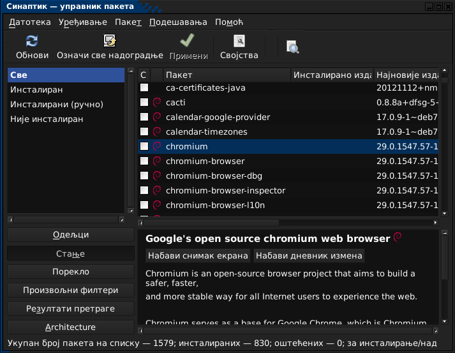The width and height of the screenshot is (455, 353).
Task: Click the Набави снимак екрана button
Action: point(198,256)
